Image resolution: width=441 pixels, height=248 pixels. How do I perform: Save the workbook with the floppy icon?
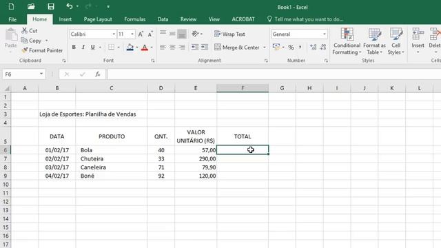51,6
